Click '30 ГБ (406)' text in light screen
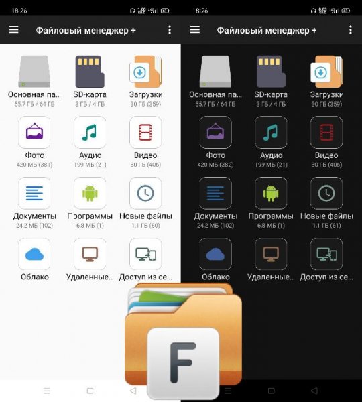 pyautogui.click(x=145, y=165)
